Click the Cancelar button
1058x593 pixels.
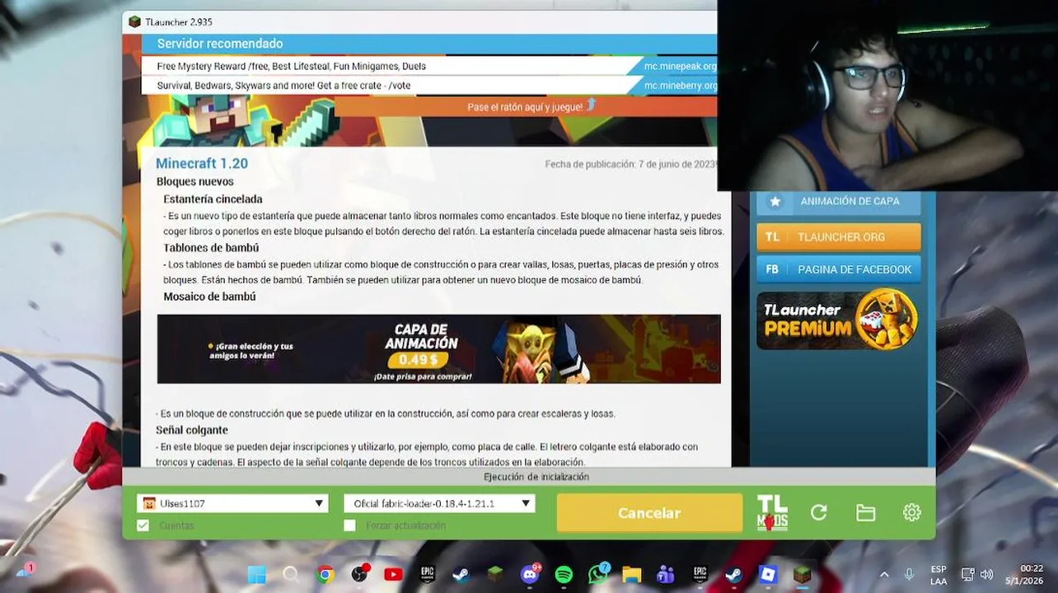tap(649, 512)
